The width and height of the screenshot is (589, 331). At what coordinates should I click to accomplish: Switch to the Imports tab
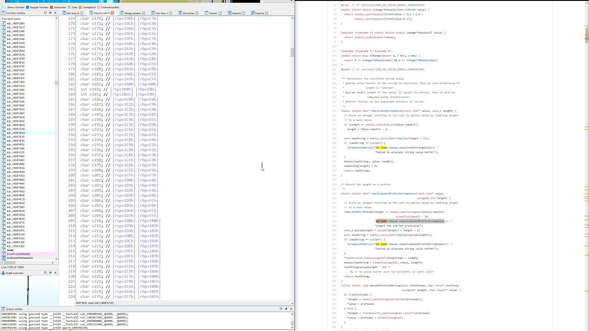point(236,13)
